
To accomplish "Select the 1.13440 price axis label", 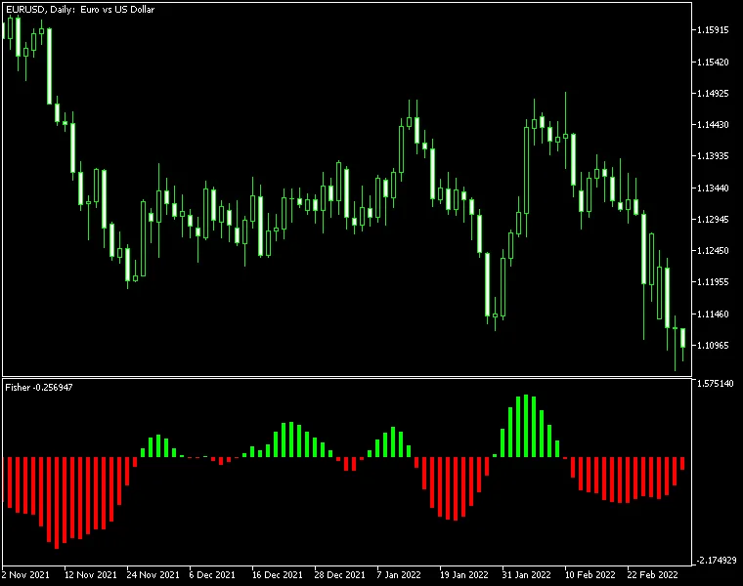I will click(716, 188).
